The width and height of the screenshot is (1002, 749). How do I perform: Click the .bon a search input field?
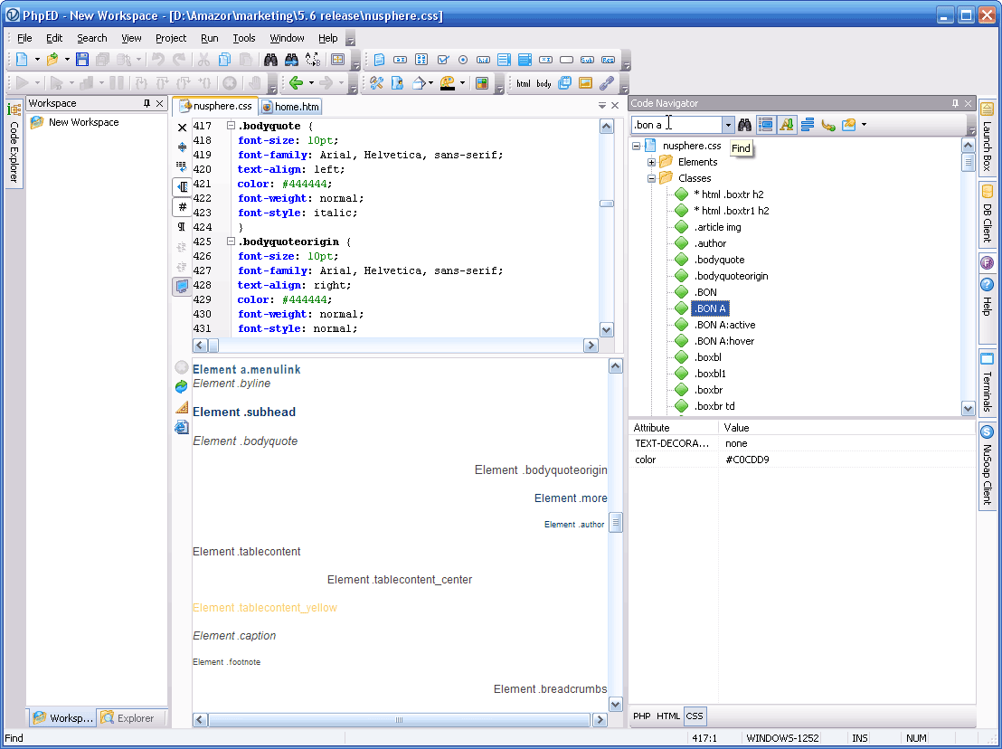coord(677,125)
